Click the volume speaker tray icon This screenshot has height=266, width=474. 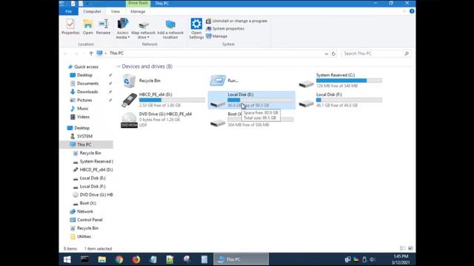tap(372, 259)
